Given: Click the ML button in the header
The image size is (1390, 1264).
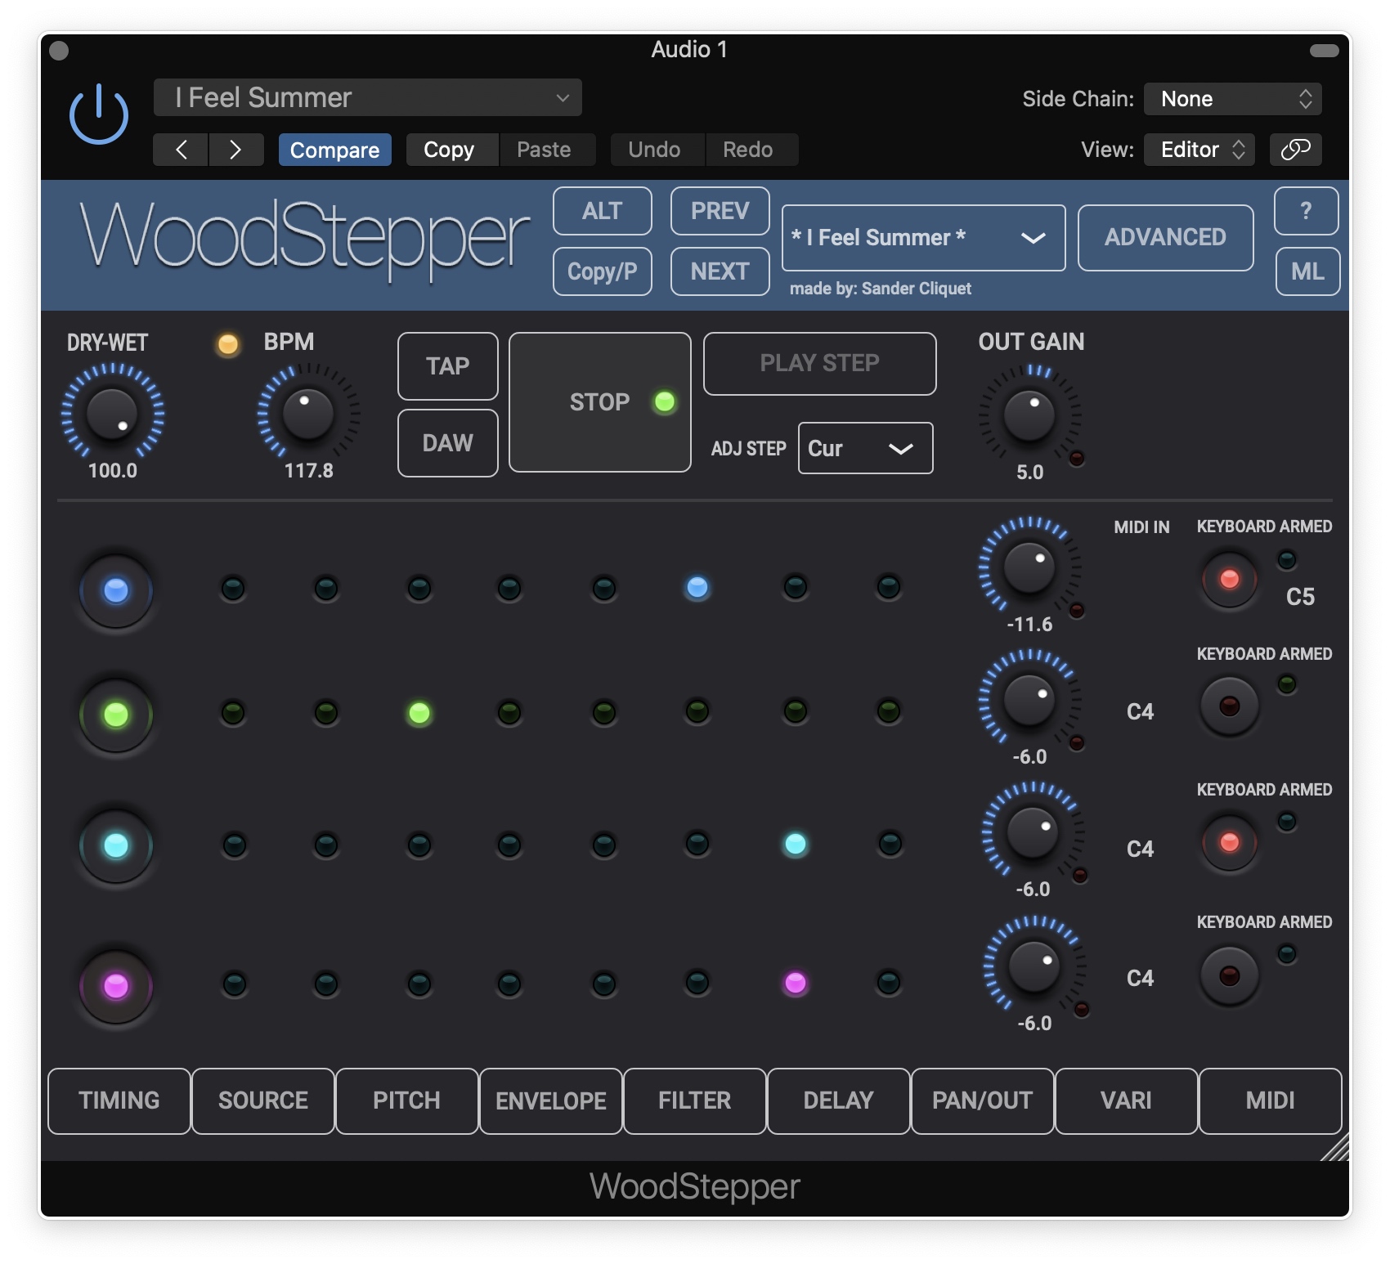Looking at the screenshot, I should [1307, 271].
